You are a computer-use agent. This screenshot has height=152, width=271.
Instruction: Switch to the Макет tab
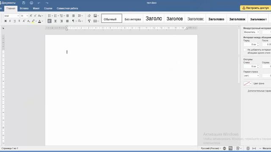point(36,8)
